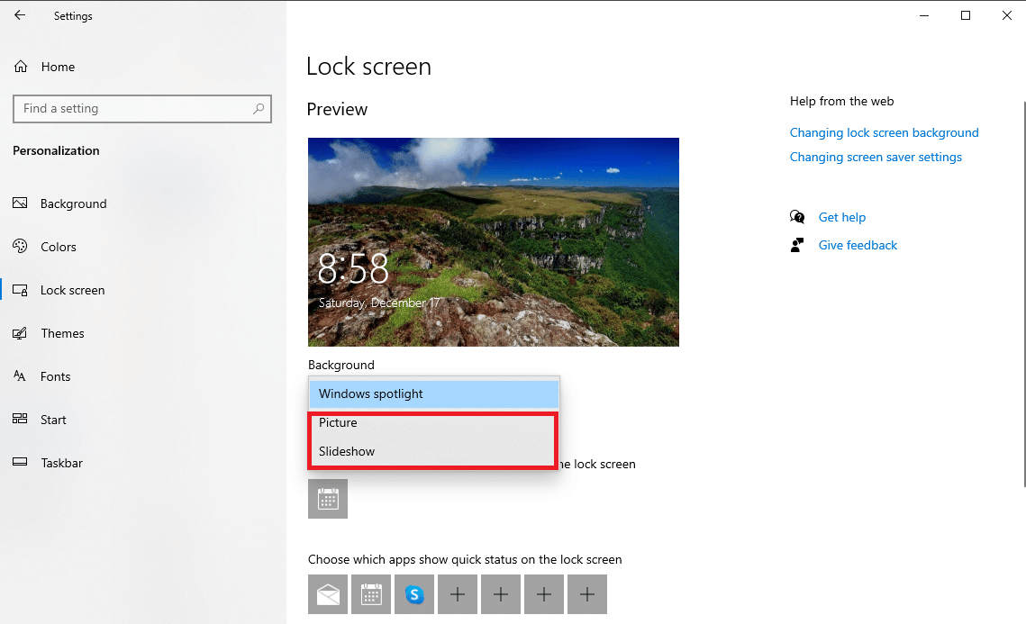
Task: Click the lock screen preview image
Action: 494,242
